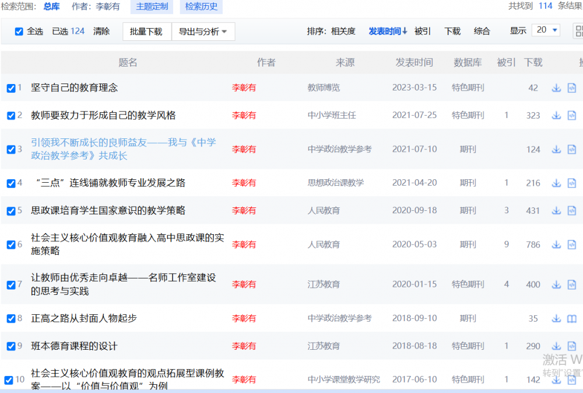This screenshot has height=393, width=583.
Task: Open article 正高之路从封面人物起步
Action: (84, 318)
